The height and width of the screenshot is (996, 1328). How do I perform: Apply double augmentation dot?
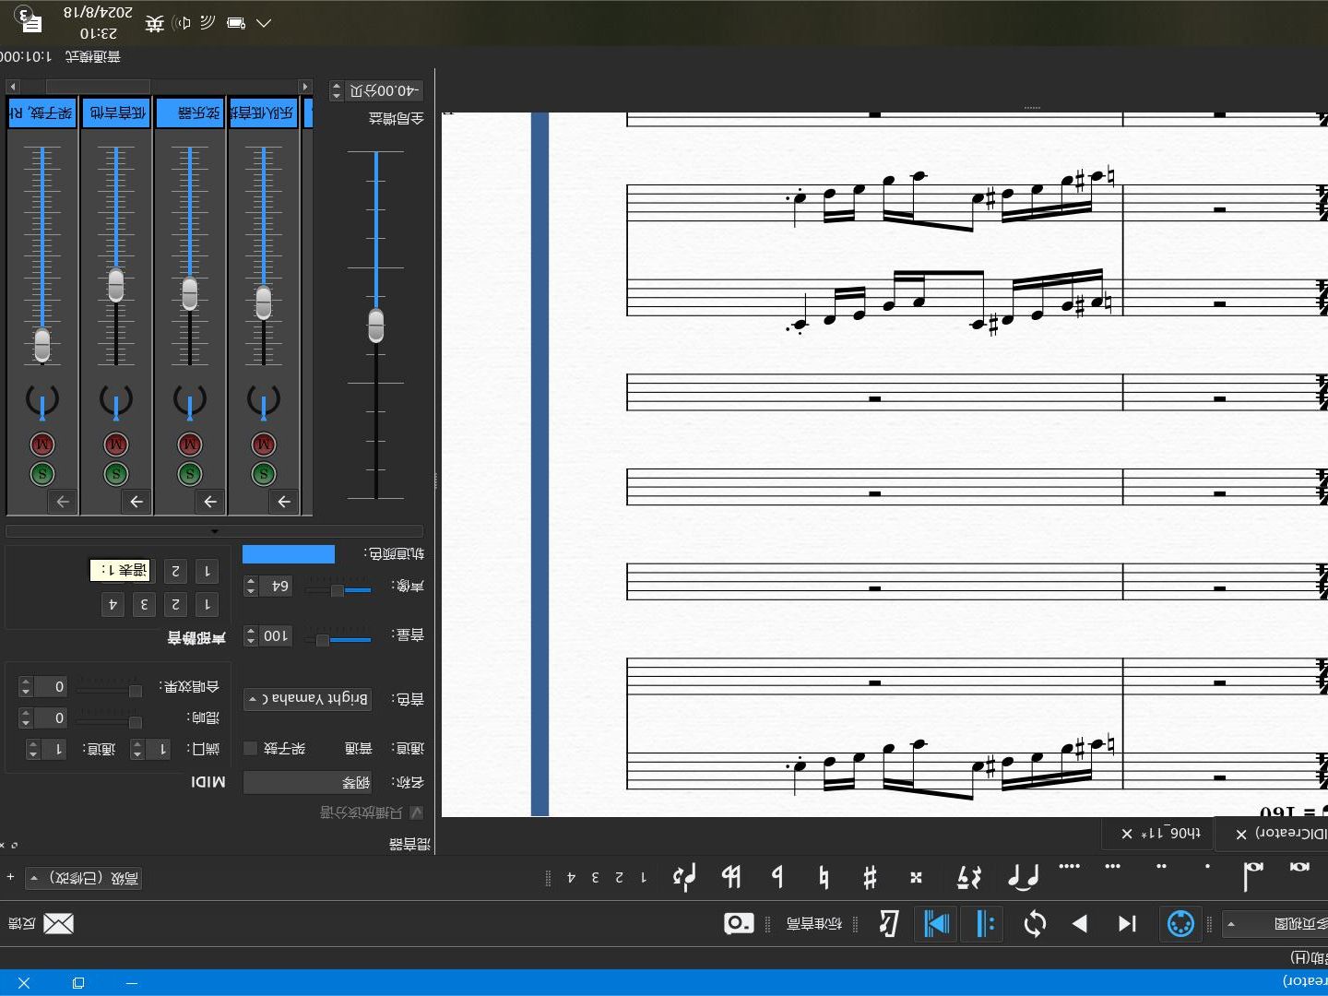coord(1161,867)
